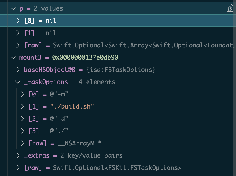Expand the [1] = nil entry
This screenshot has width=236, height=176.
[18, 33]
